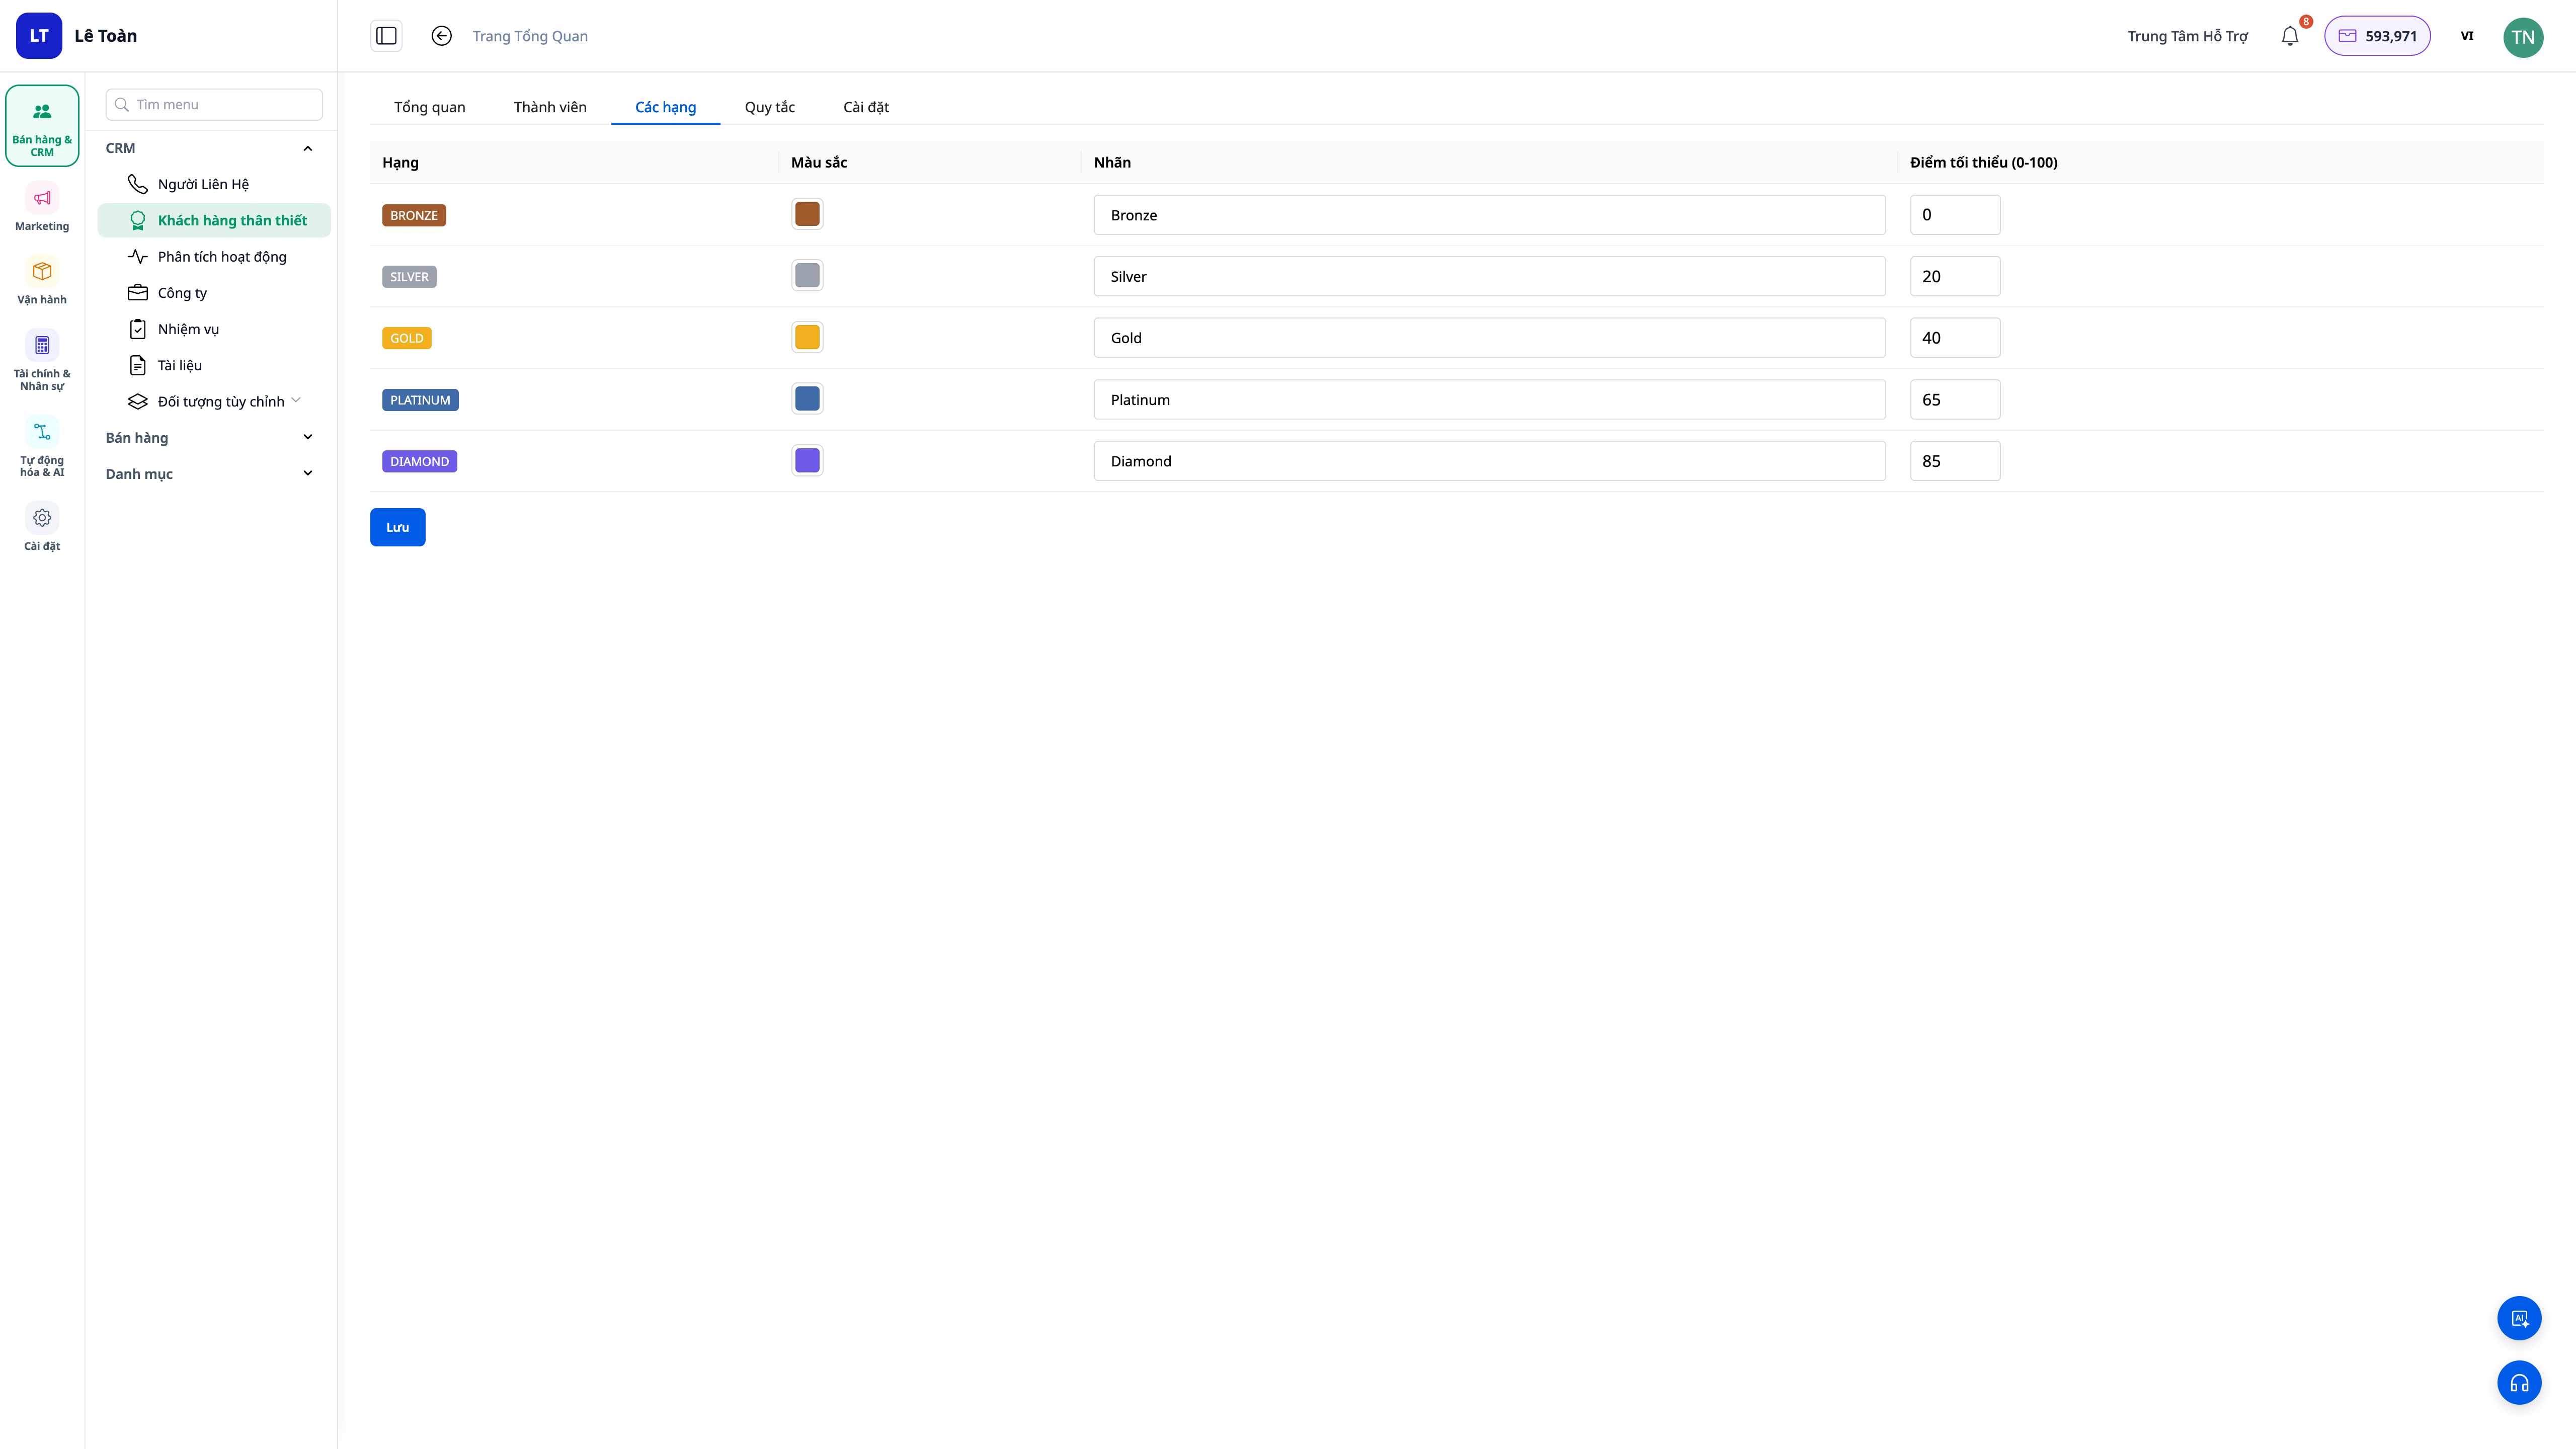Open the Cài đặt gear in left rail

42,528
